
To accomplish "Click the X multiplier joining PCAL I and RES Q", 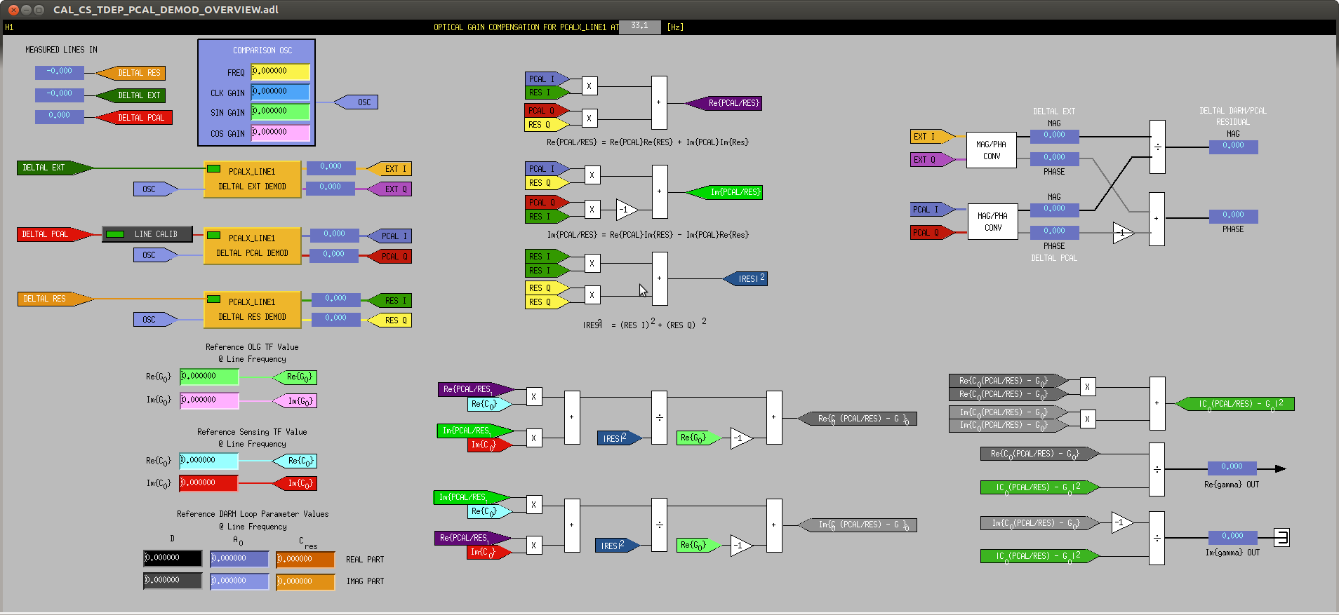I will tap(592, 175).
